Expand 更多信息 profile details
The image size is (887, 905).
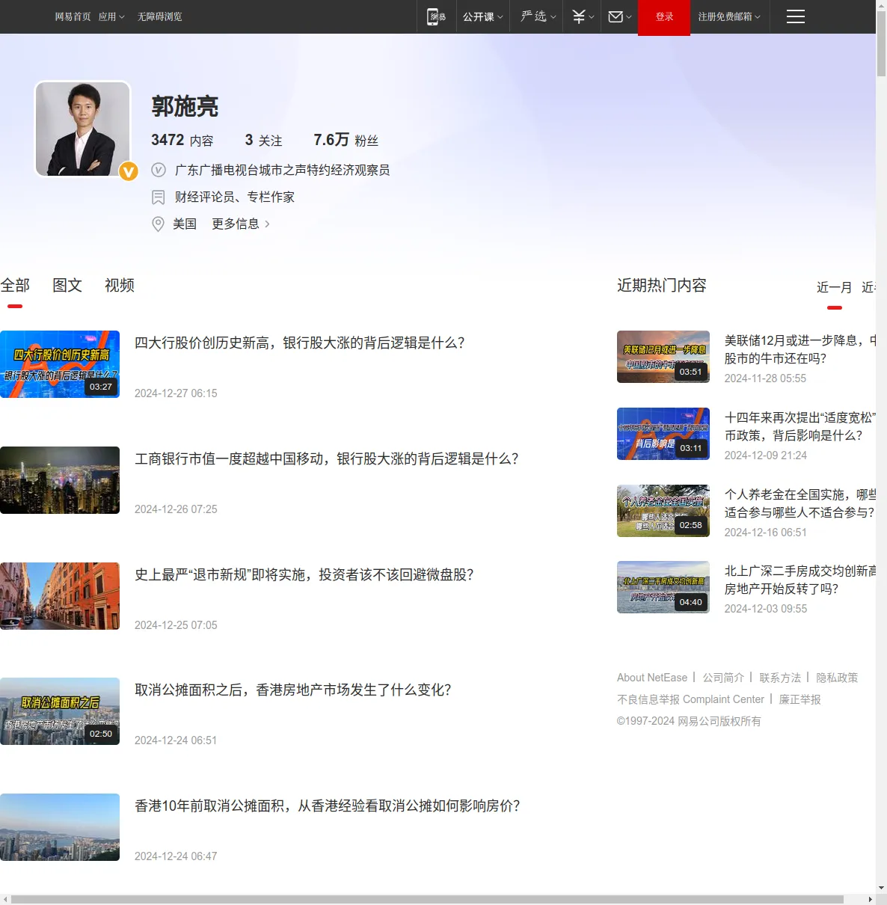241,224
